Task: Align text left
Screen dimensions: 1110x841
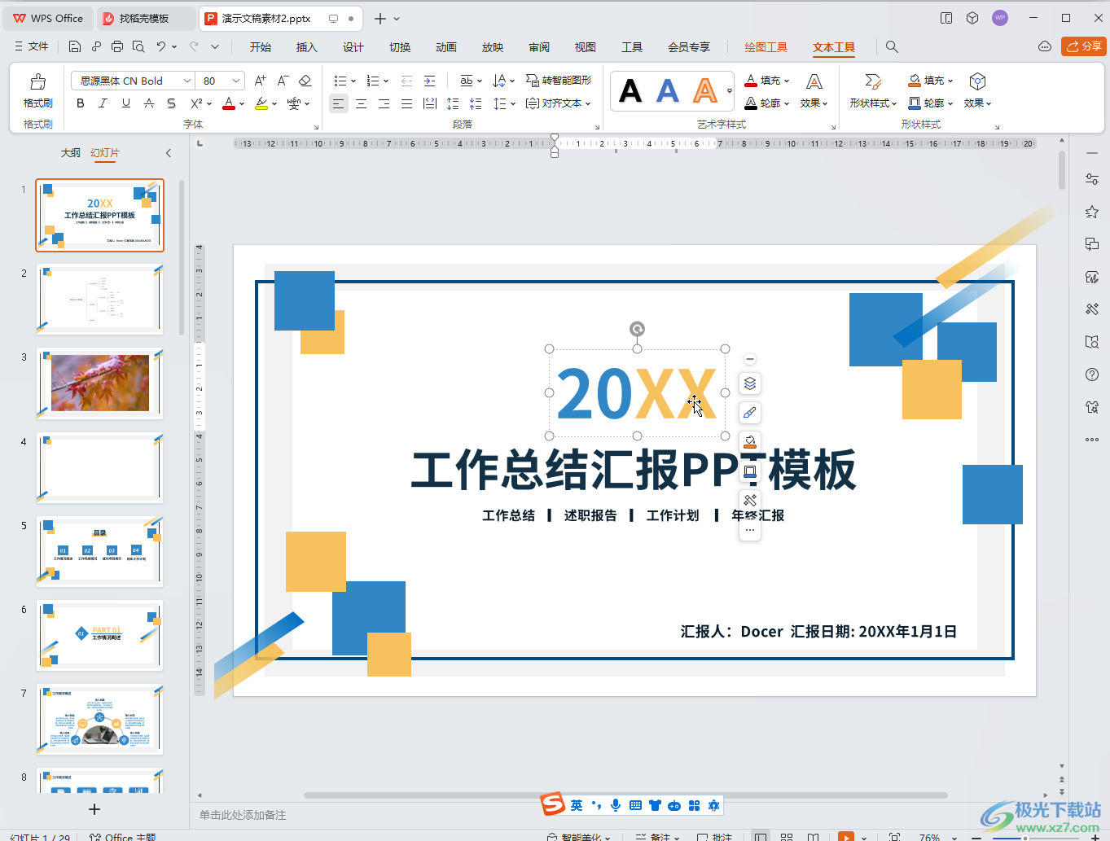Action: 338,103
